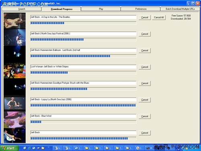Launch Internet Explorer from quick launch
This screenshot has height=151, width=201.
pyautogui.click(x=29, y=148)
